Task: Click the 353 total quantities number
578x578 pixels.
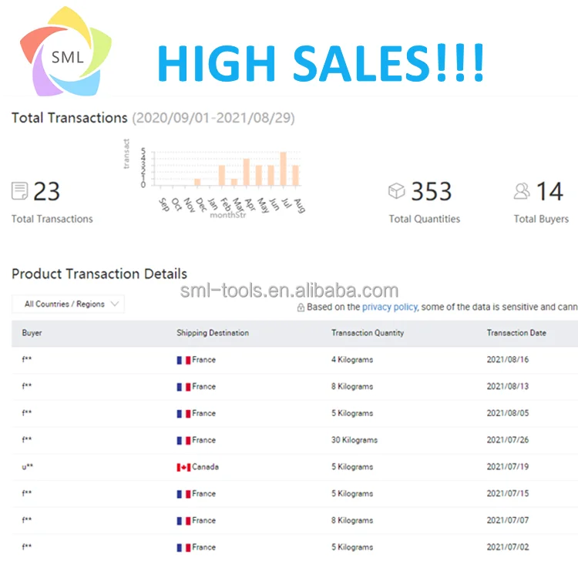Action: coord(432,191)
